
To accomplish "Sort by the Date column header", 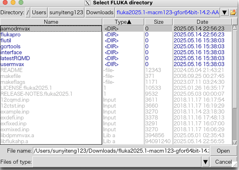I will (202, 22).
